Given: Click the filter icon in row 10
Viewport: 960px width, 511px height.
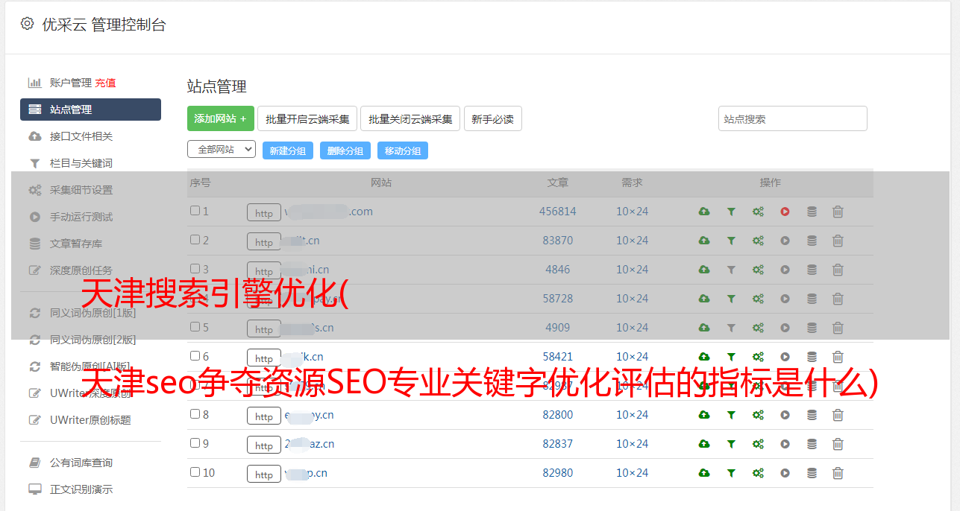Looking at the screenshot, I should click(731, 473).
